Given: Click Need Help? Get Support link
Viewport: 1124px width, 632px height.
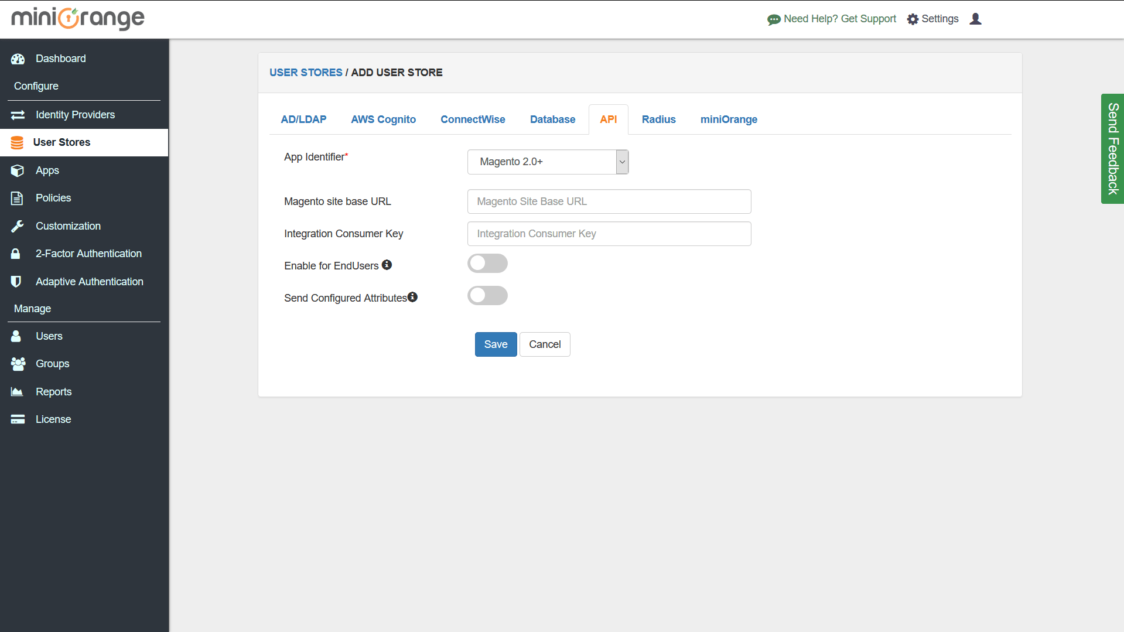Looking at the screenshot, I should click(839, 19).
